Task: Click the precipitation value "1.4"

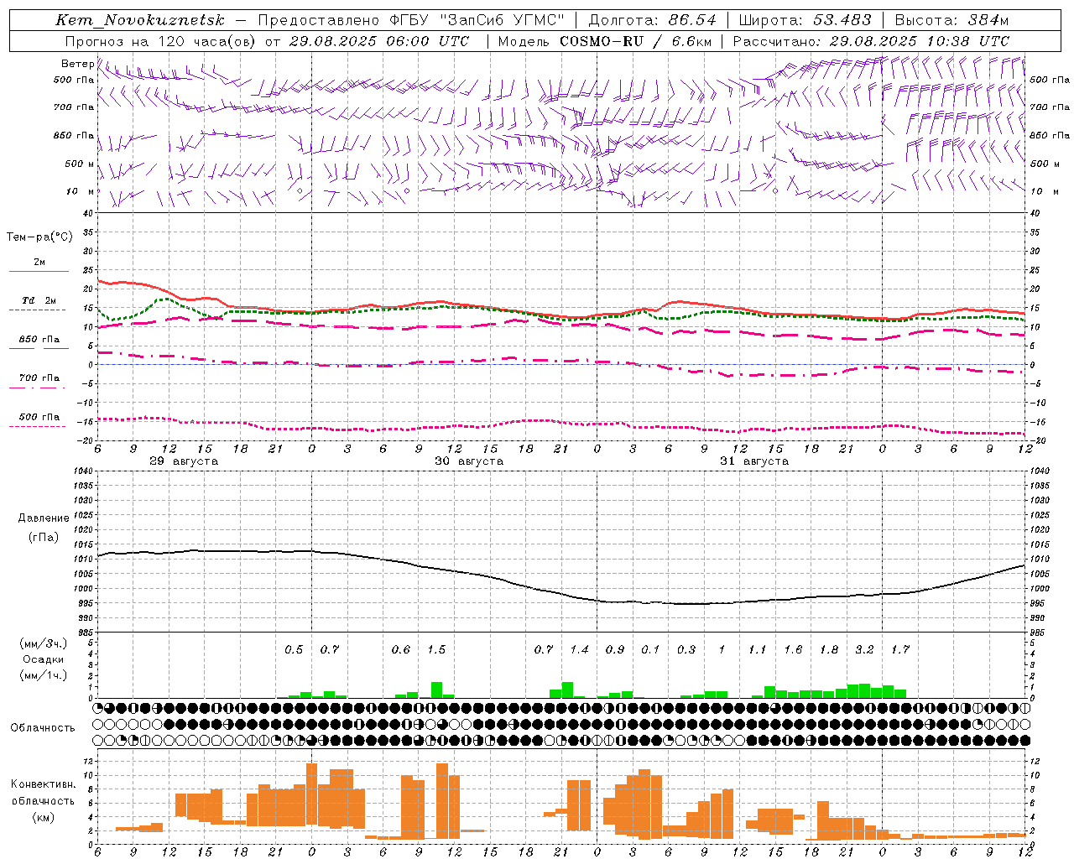Action: coord(579,649)
